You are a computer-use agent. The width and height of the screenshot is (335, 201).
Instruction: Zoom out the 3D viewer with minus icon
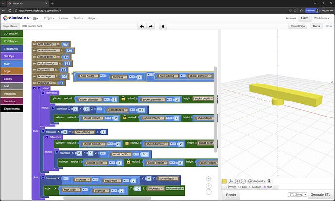click(x=243, y=181)
